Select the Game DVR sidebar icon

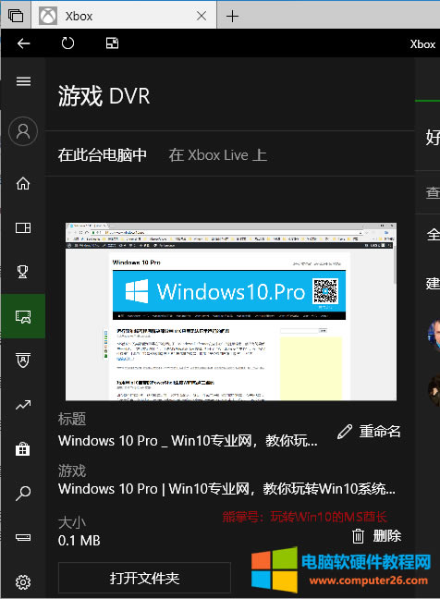click(x=23, y=316)
